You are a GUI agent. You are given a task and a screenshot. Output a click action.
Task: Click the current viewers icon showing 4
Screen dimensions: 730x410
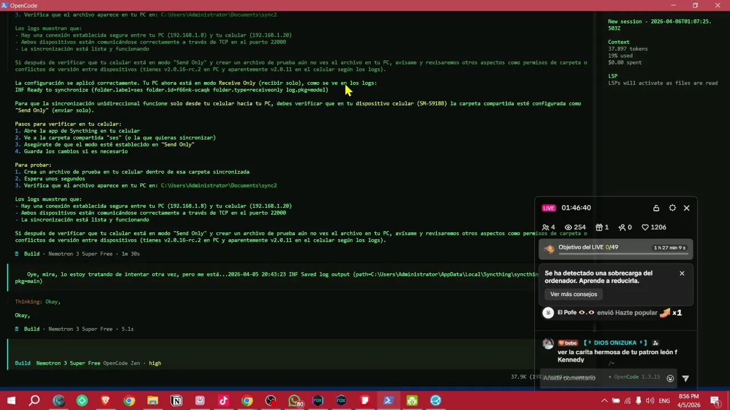click(x=545, y=227)
